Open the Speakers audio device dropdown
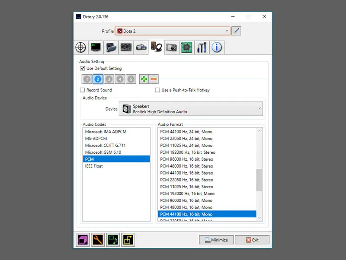 click(x=192, y=109)
